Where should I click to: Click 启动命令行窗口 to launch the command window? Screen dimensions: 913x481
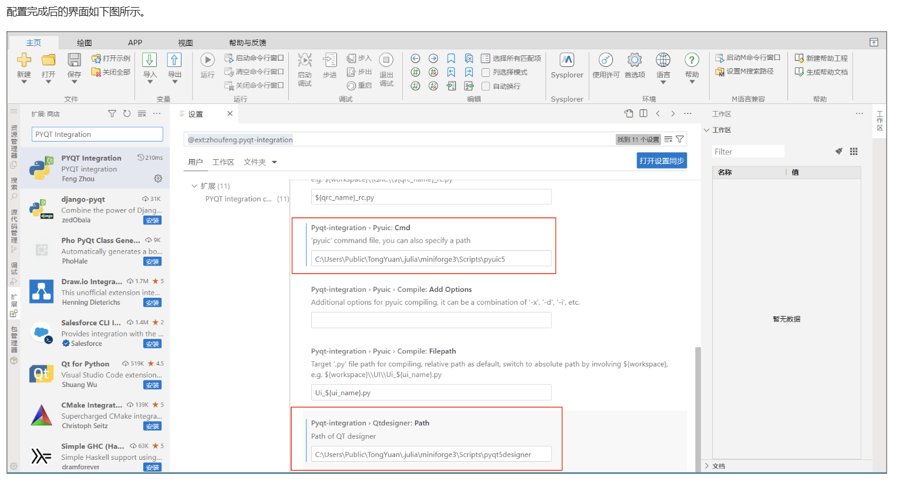(x=254, y=58)
